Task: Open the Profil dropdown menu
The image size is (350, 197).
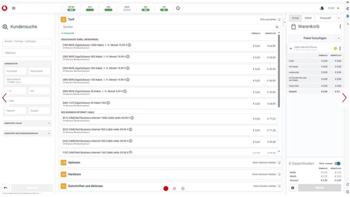Action: (334, 8)
